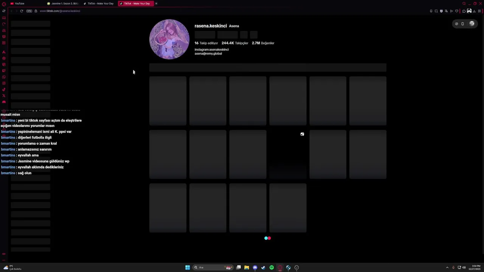This screenshot has height=272, width=484.
Task: Click chat message 'Jasmine videosuna güldünüz wp'
Action: 43,161
